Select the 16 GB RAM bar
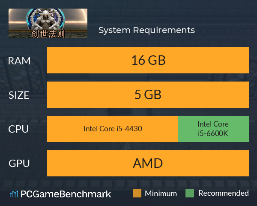 click(x=148, y=60)
